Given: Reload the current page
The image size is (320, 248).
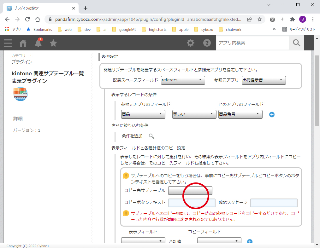Looking at the screenshot, I should [x=27, y=19].
